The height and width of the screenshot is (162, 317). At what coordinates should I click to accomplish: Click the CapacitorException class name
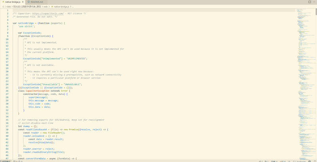[38, 91]
